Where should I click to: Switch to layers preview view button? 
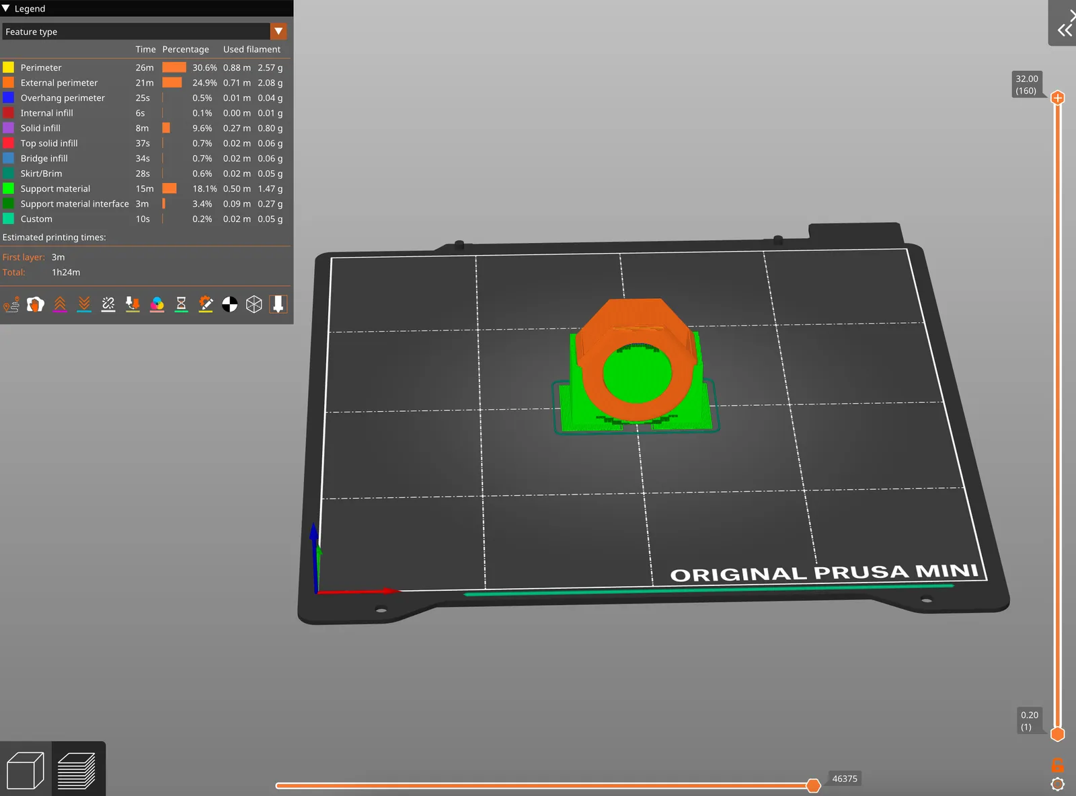[76, 770]
